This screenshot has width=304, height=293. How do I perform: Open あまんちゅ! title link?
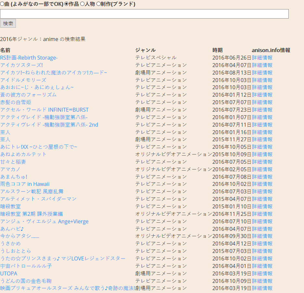14,177
